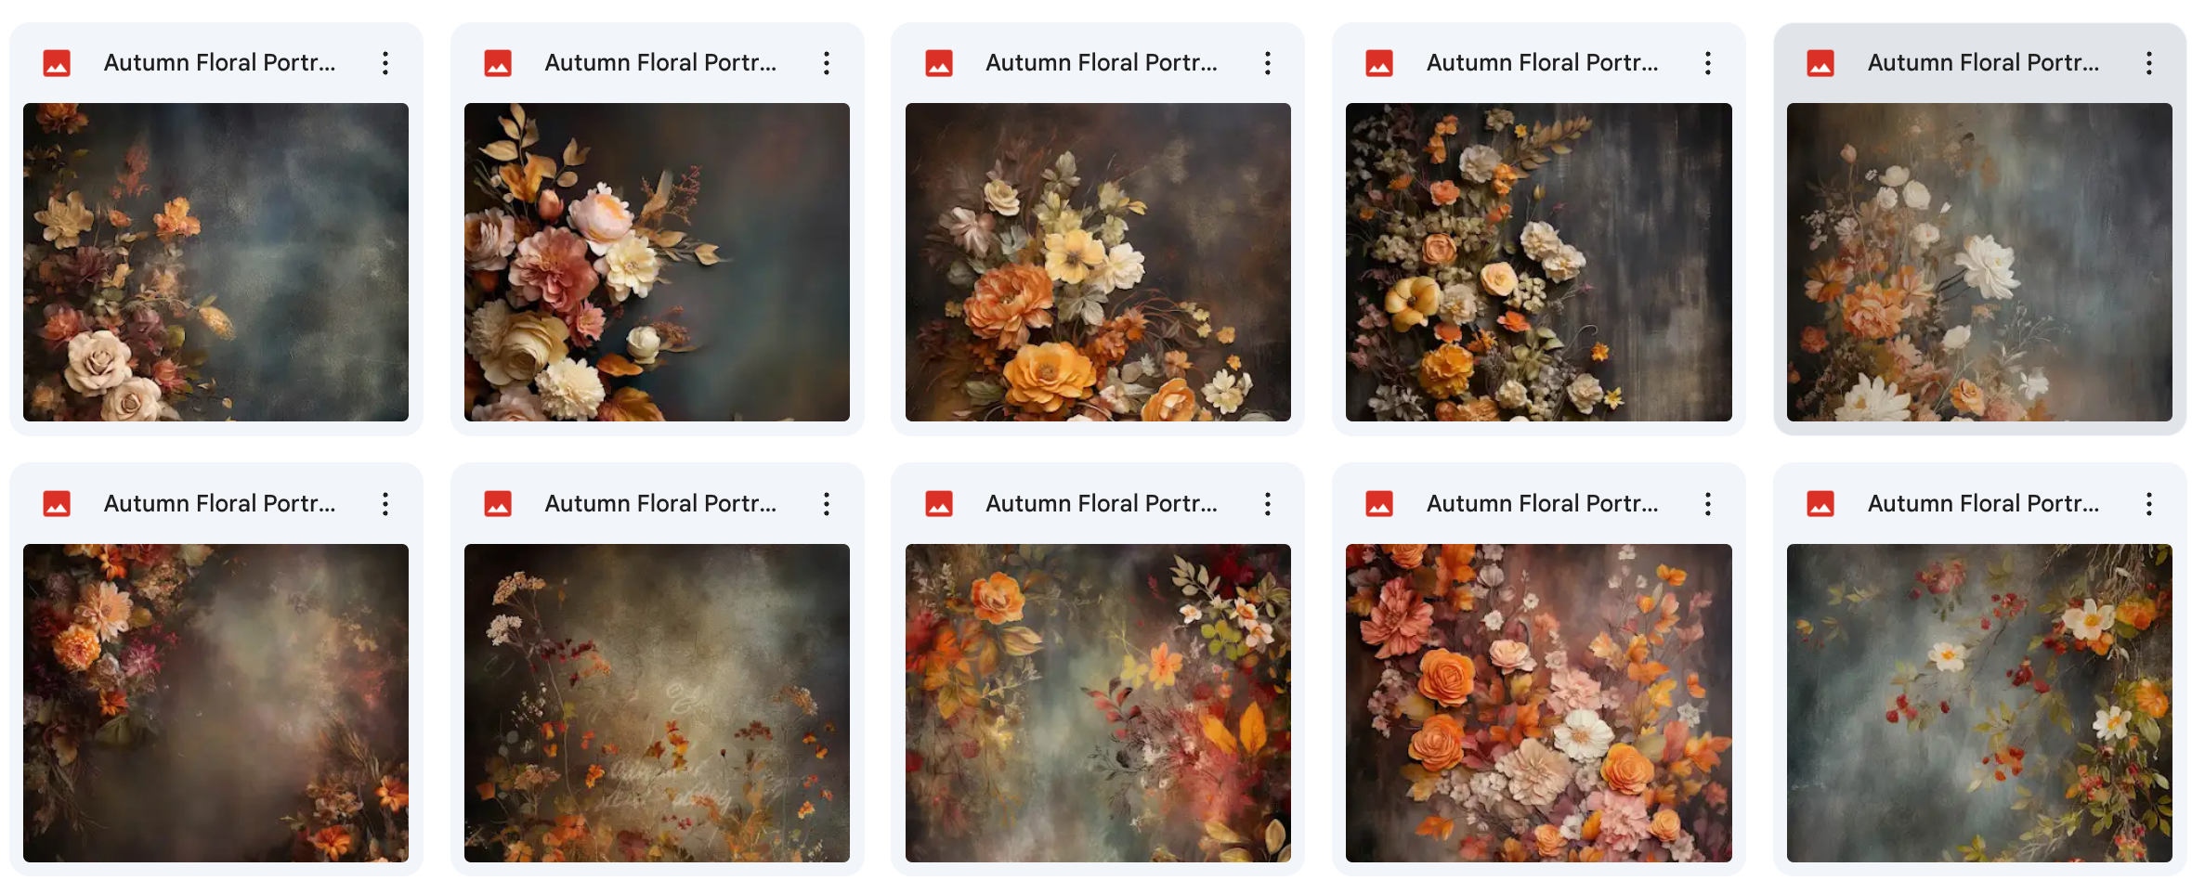Open the three-dot menu on the first card
This screenshot has width=2192, height=880.
click(385, 62)
